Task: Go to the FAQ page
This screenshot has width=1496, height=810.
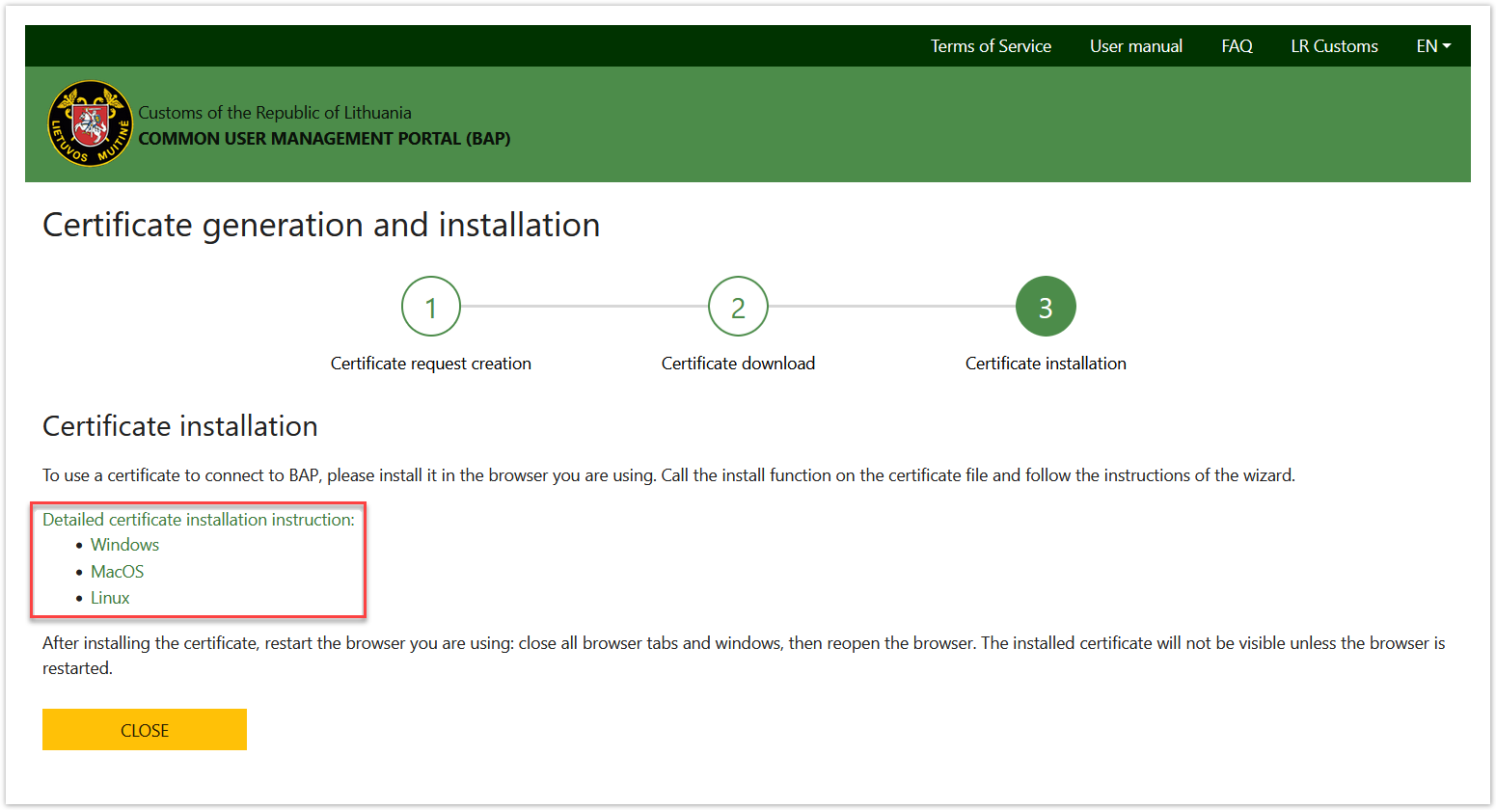Action: click(x=1237, y=46)
